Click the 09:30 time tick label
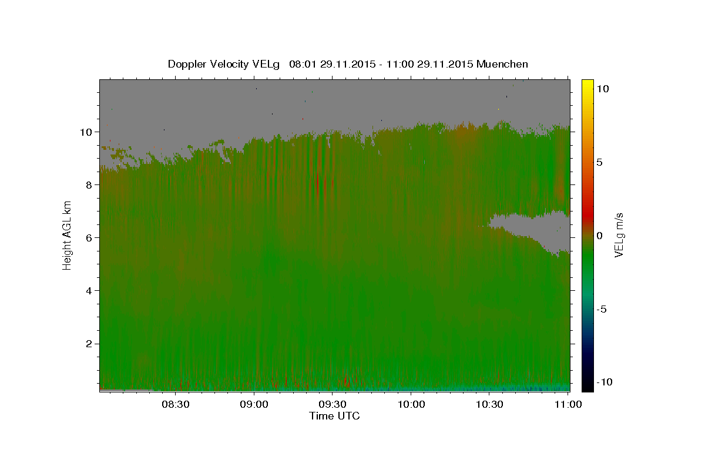 pos(332,404)
